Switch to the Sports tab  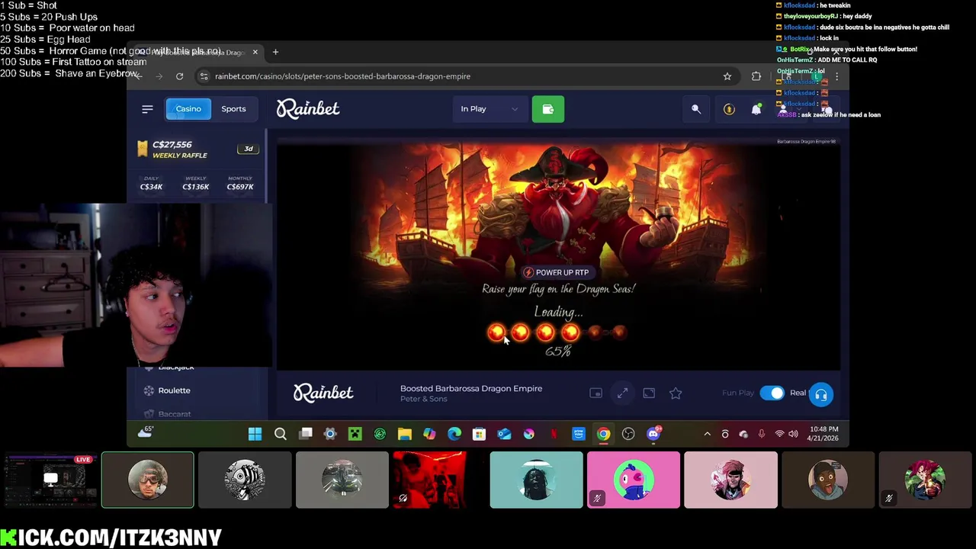pyautogui.click(x=233, y=109)
